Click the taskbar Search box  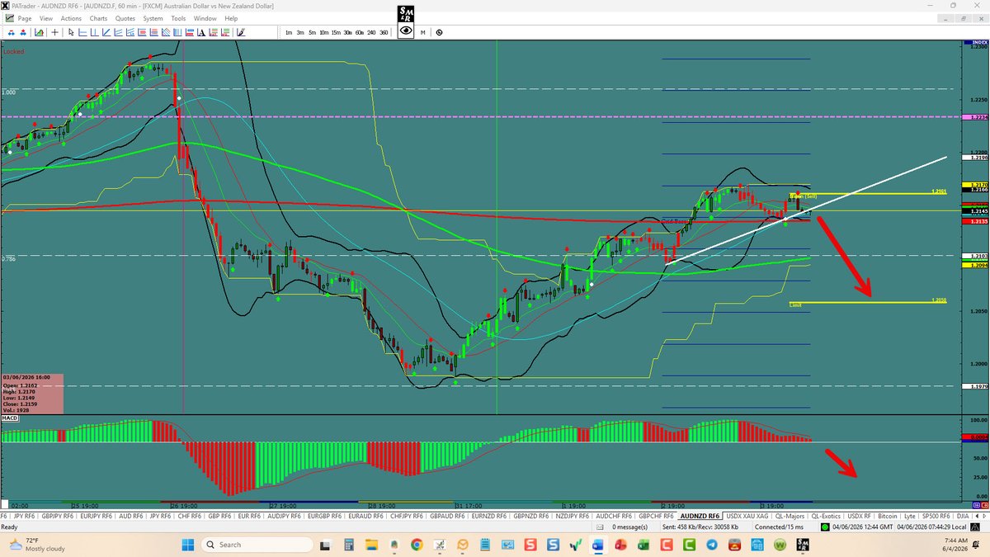pos(257,545)
